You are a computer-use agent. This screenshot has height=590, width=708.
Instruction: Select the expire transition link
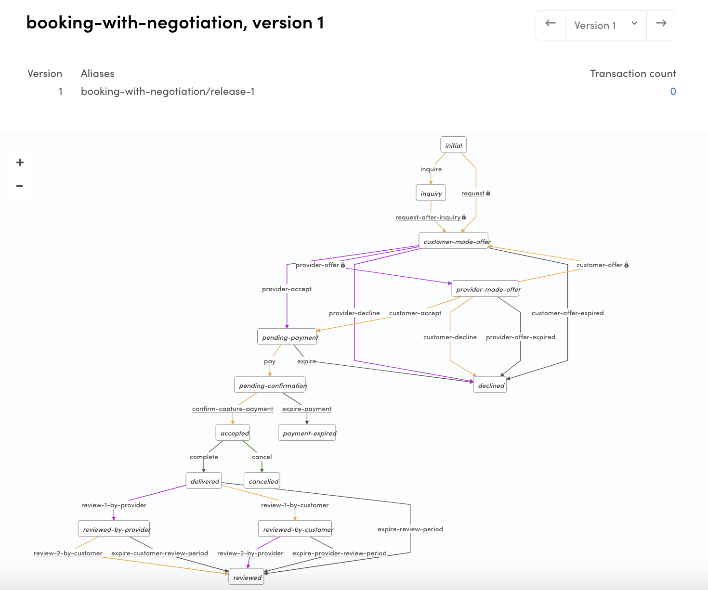coord(306,361)
